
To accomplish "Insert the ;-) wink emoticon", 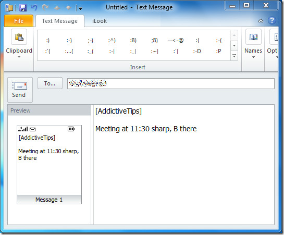I will pyautogui.click(x=90, y=40).
